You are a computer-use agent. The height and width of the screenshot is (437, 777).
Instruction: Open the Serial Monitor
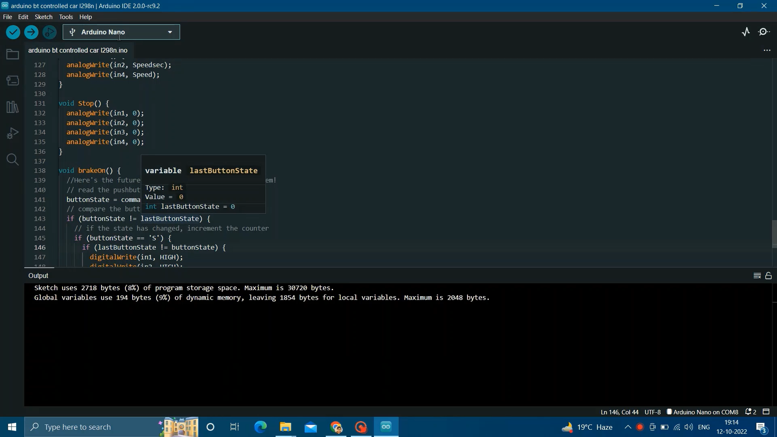coord(764,32)
